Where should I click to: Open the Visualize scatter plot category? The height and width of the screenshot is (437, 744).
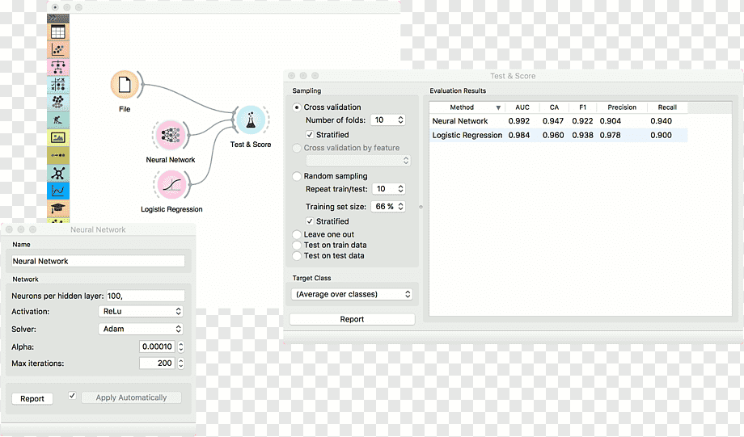coord(58,50)
